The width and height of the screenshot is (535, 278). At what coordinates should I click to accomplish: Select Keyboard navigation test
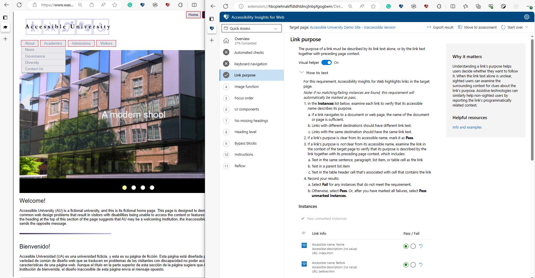(252, 64)
